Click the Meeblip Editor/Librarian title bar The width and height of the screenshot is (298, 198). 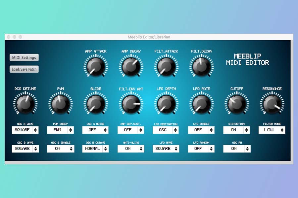click(x=149, y=37)
